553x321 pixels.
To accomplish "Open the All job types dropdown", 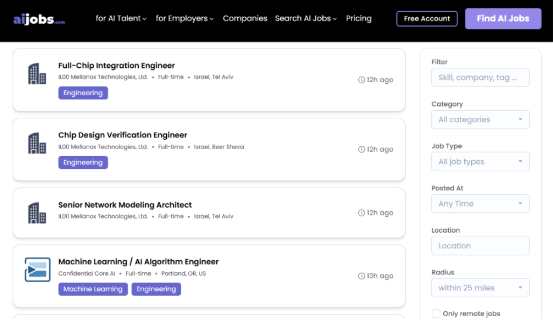I will pyautogui.click(x=480, y=162).
